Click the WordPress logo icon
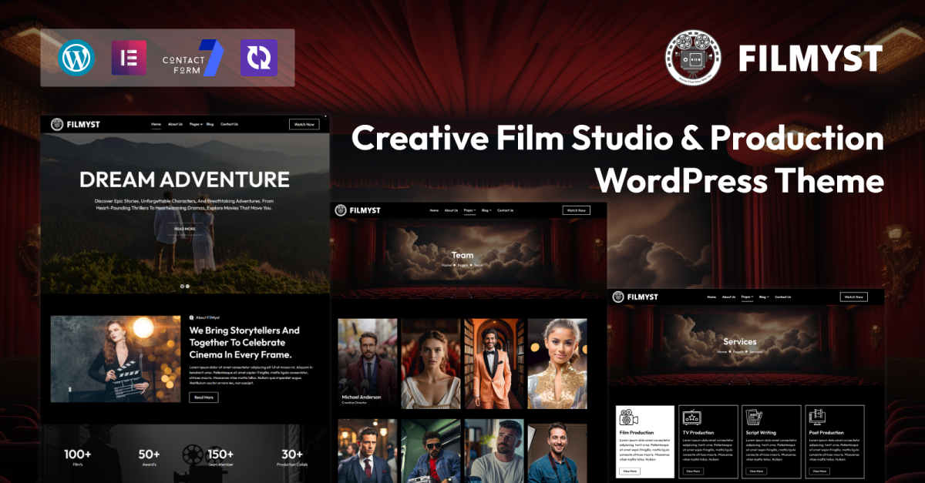Viewport: 925px width, 483px height. tap(76, 58)
